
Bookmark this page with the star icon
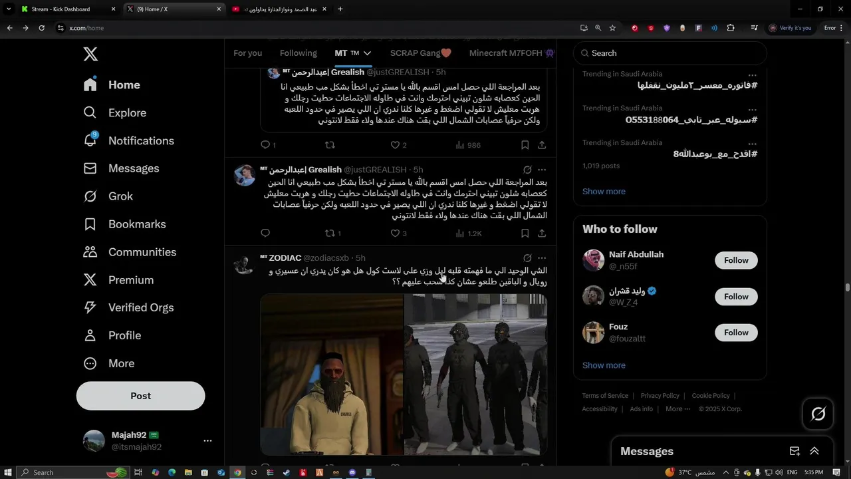612,28
